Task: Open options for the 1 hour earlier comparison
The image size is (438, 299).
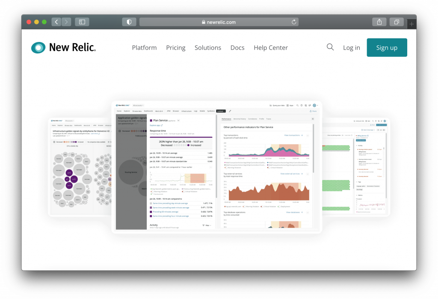Action: 210,167
